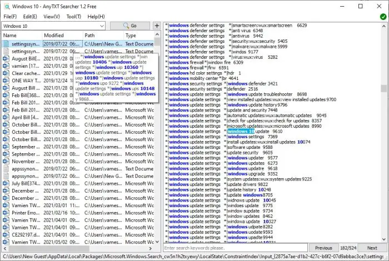This screenshot has height=261, width=389.
Task: Click Word icon next to November file
Action: point(6,162)
